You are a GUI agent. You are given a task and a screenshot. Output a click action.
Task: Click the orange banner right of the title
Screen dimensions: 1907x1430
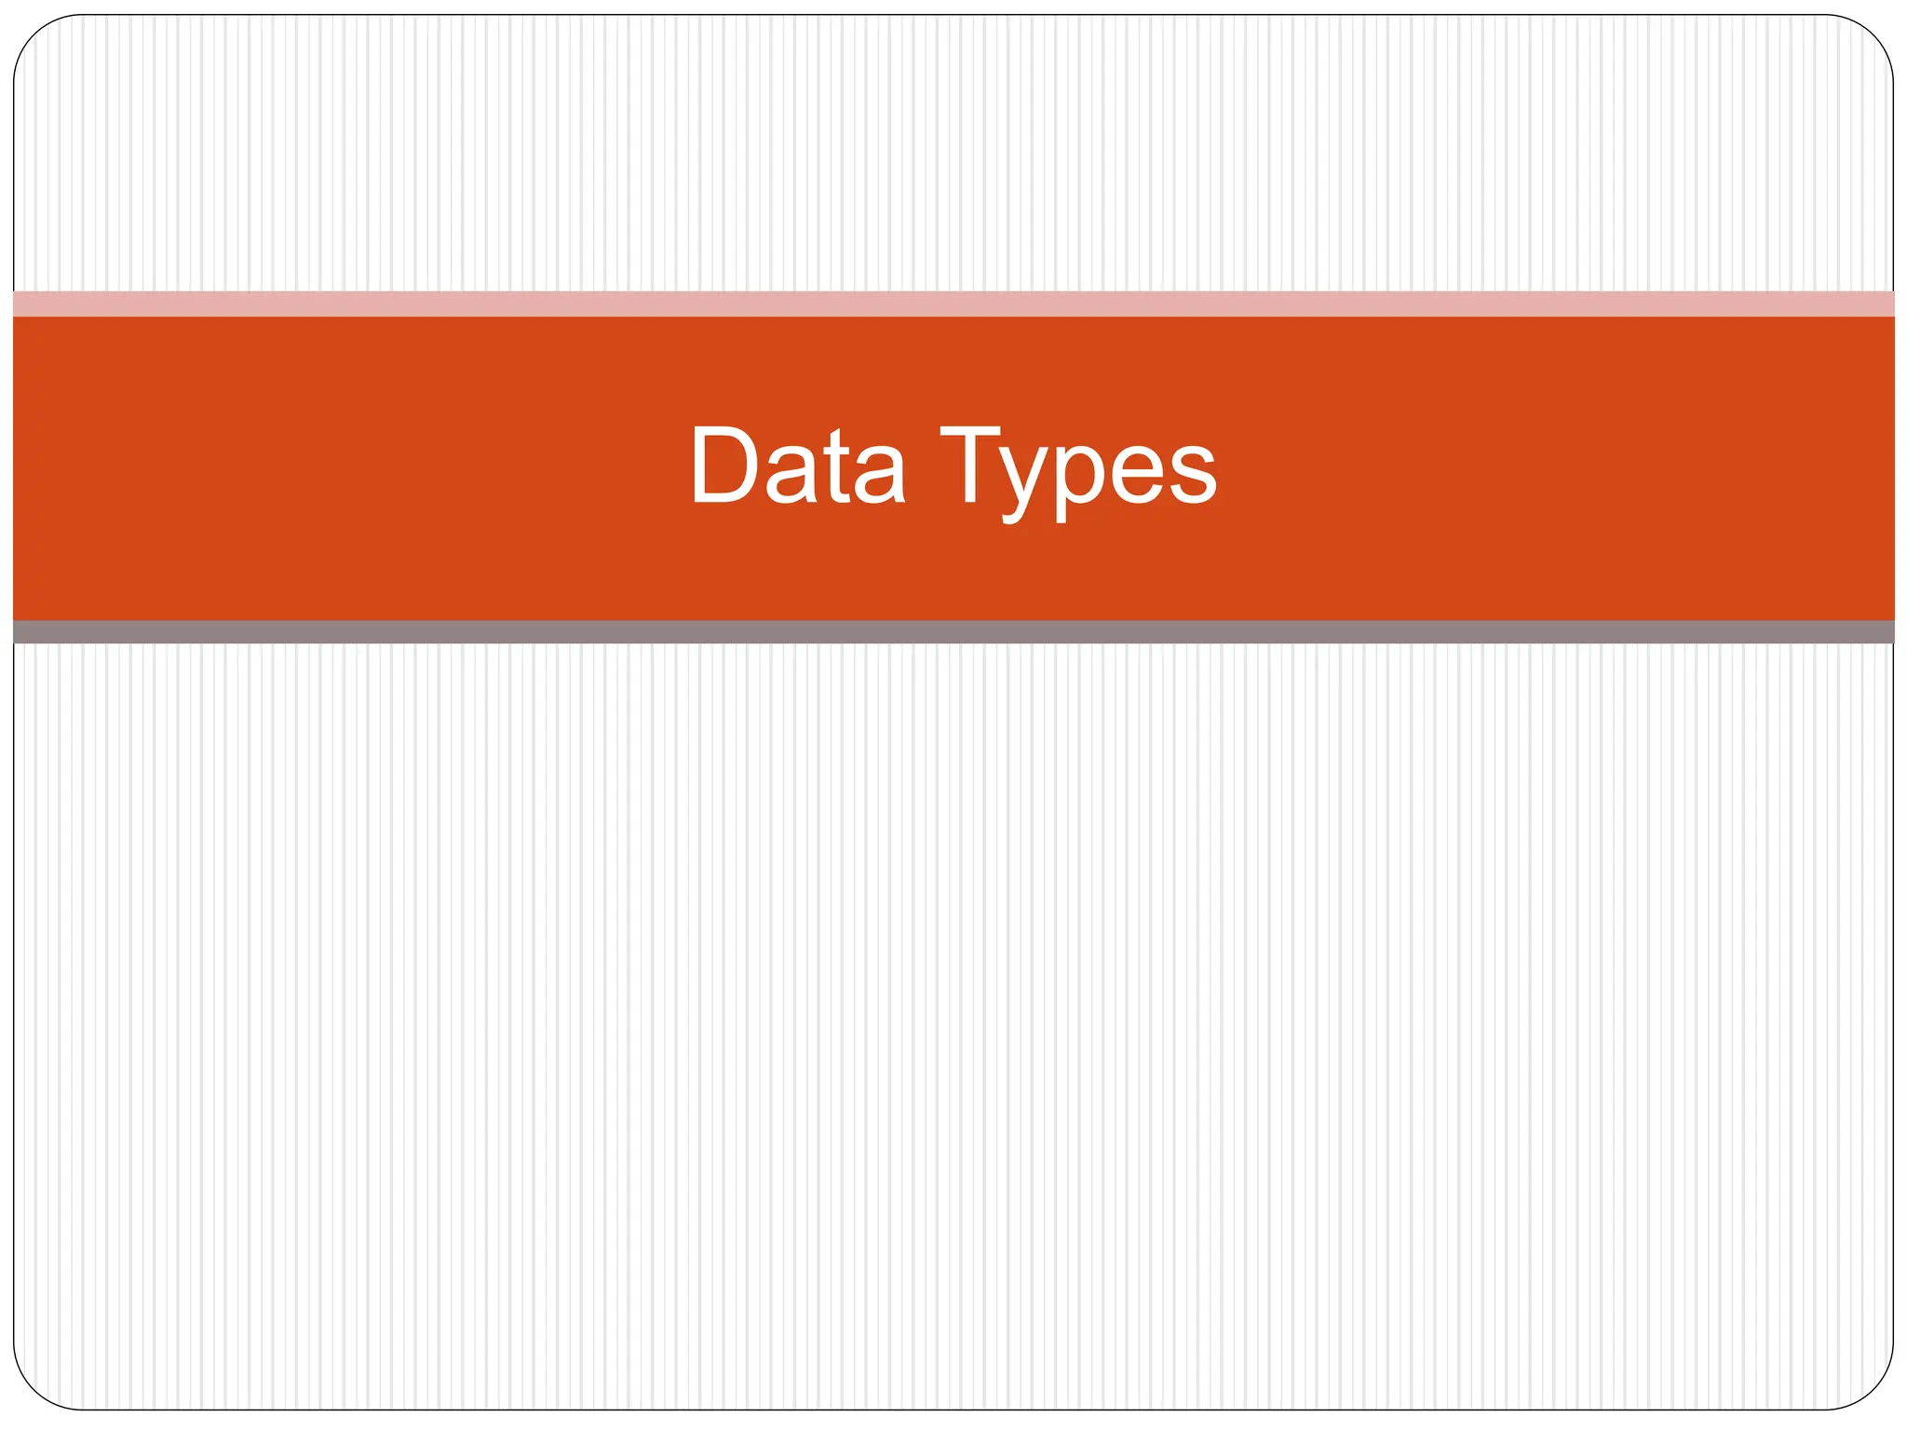coord(1557,468)
